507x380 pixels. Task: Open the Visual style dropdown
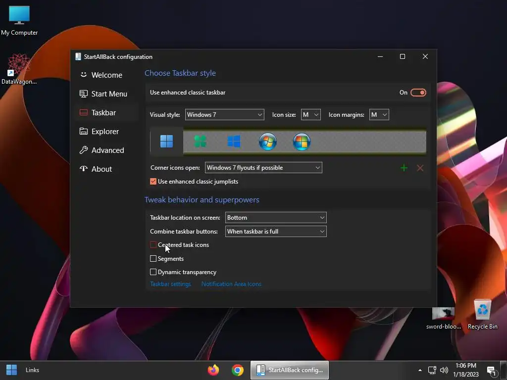click(224, 114)
